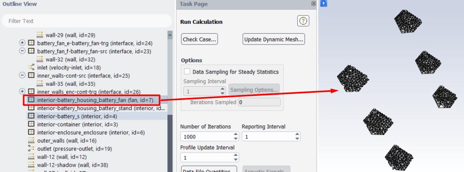This screenshot has width=464, height=172.
Task: Increase Reporting Interval with up arrow
Action: (x=297, y=134)
